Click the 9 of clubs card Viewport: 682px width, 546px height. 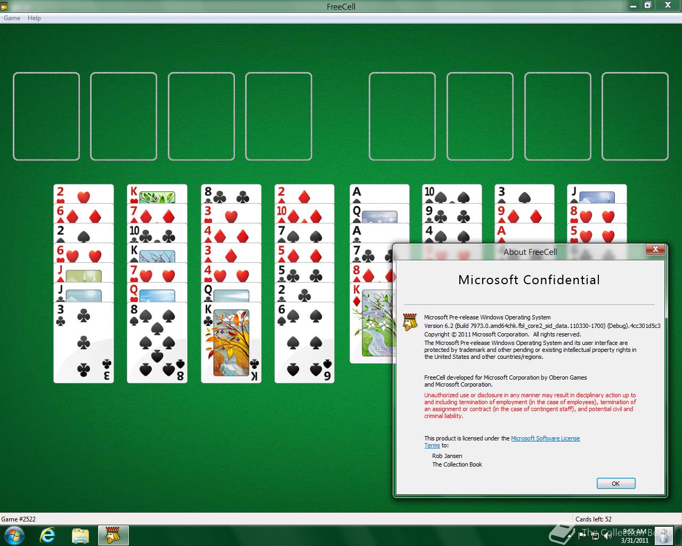[x=452, y=214]
